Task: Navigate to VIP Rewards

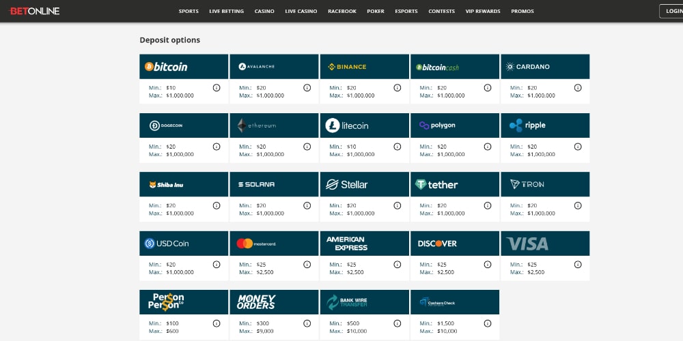Action: pyautogui.click(x=482, y=12)
